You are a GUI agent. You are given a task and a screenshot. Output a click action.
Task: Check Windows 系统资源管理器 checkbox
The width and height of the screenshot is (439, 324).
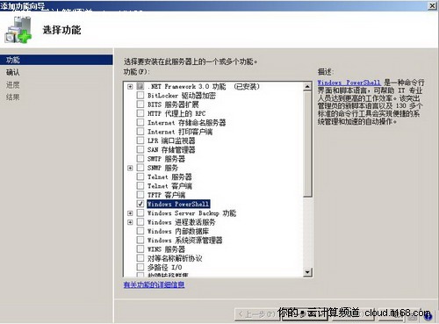(x=140, y=241)
